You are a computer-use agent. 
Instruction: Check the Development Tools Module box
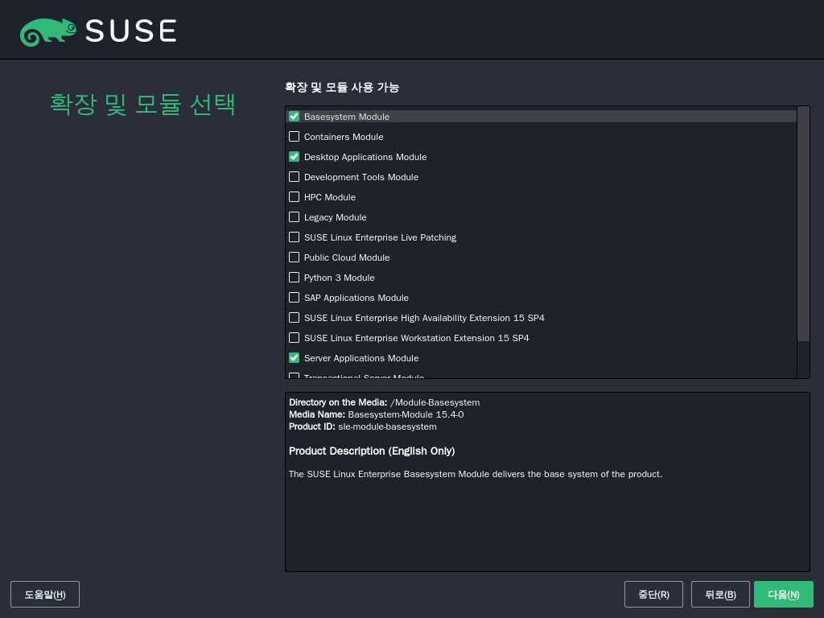click(x=295, y=177)
